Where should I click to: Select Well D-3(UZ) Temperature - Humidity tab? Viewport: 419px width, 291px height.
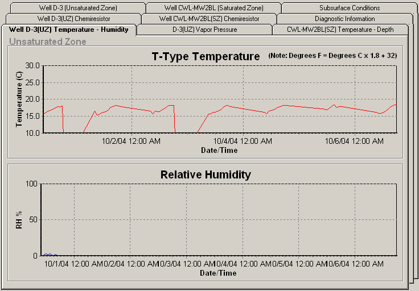pyautogui.click(x=69, y=30)
